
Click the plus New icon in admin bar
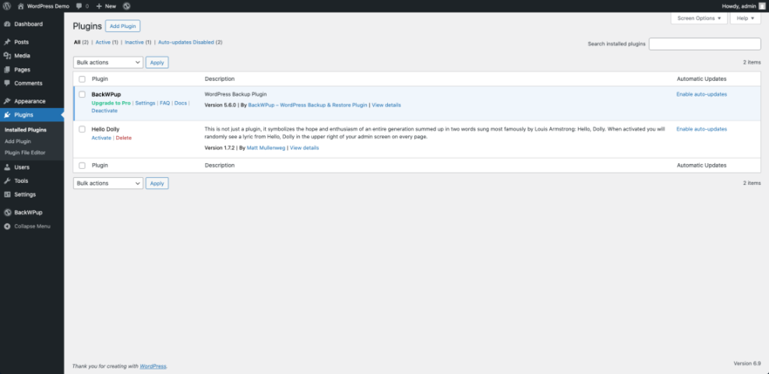click(x=99, y=6)
